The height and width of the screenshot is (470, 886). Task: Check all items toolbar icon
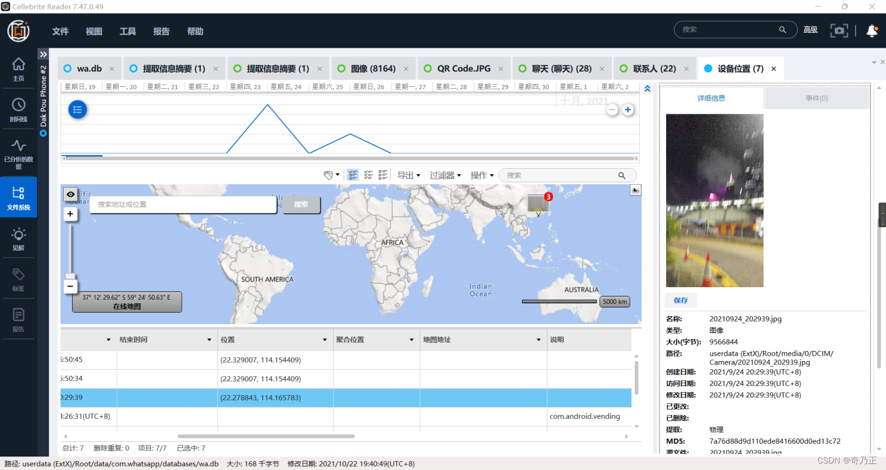[353, 175]
